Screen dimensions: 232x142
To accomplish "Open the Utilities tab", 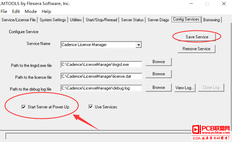I will point(76,20).
